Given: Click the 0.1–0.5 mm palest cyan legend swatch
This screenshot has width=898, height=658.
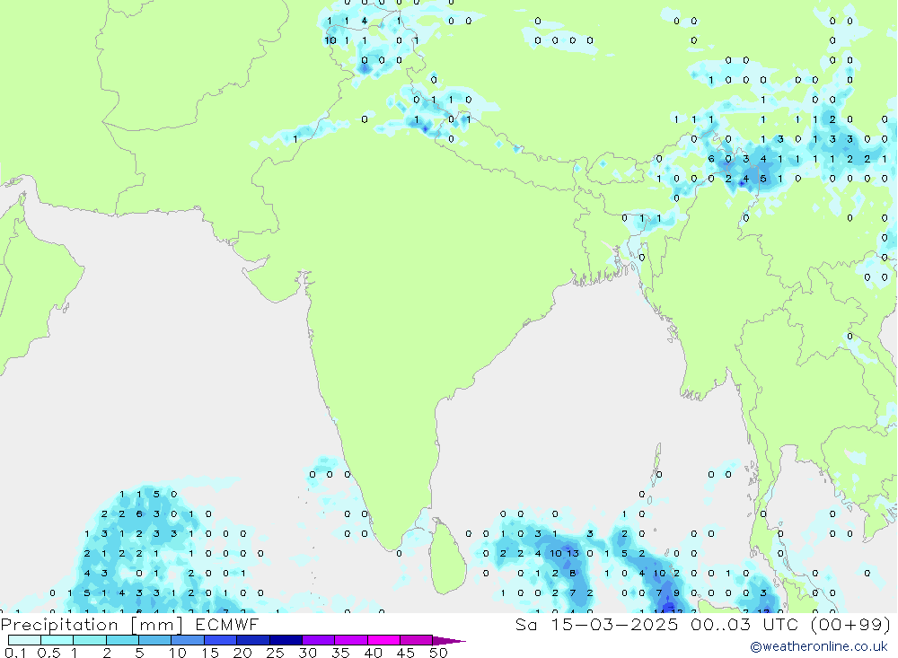Looking at the screenshot, I should (x=24, y=640).
